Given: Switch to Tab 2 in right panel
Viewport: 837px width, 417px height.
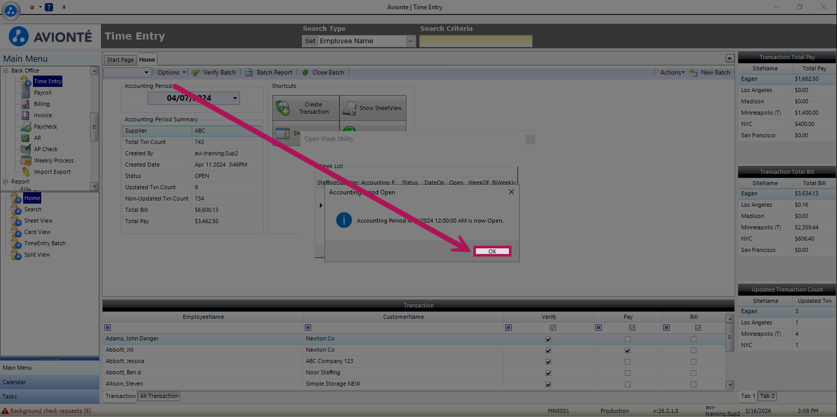Looking at the screenshot, I should [x=767, y=396].
